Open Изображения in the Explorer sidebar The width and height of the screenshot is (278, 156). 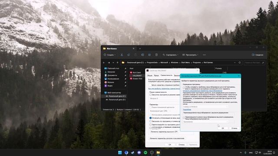[113, 79]
